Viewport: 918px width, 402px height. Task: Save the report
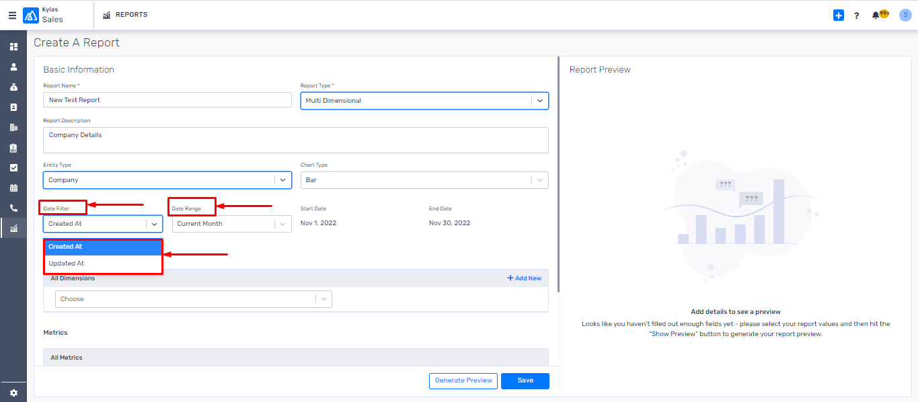tap(525, 380)
